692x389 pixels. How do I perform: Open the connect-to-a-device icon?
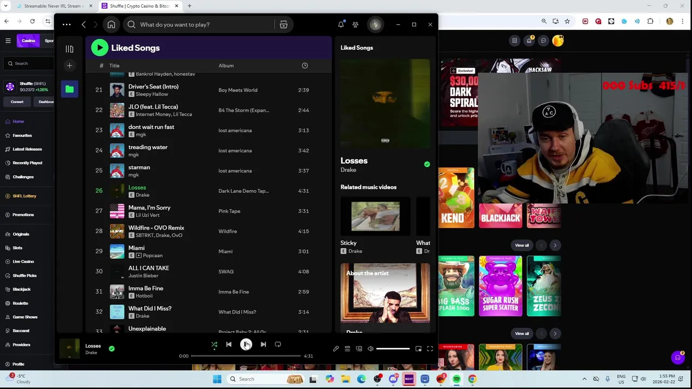coord(359,349)
